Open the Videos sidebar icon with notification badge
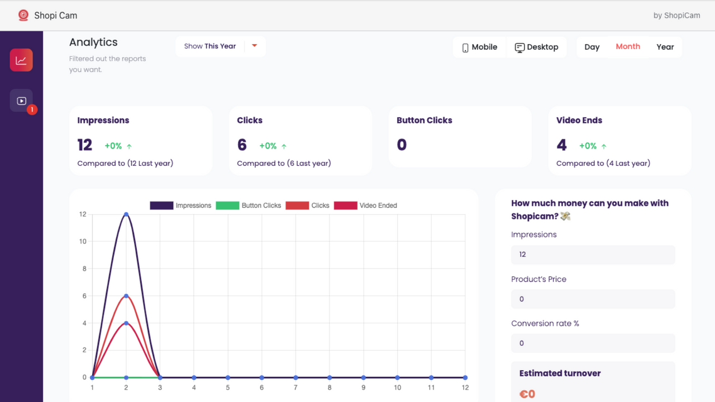715x402 pixels. pyautogui.click(x=21, y=100)
